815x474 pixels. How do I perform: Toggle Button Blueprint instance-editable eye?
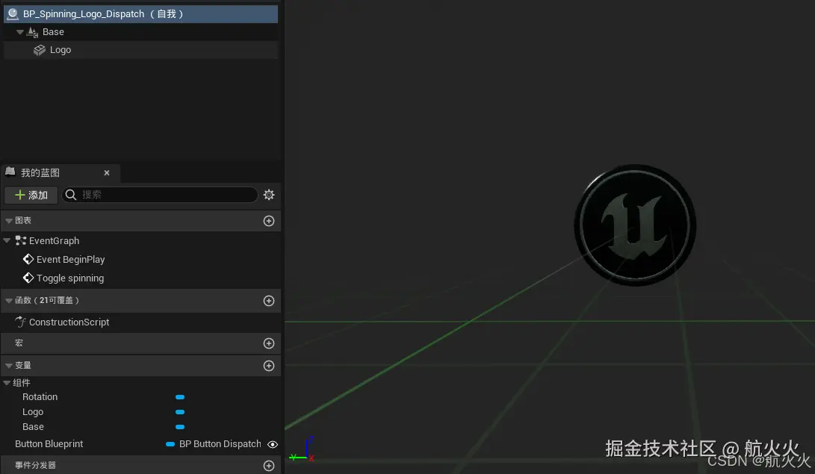(273, 444)
